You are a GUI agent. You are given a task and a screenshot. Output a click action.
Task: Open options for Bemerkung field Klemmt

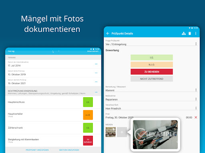tap(196, 90)
